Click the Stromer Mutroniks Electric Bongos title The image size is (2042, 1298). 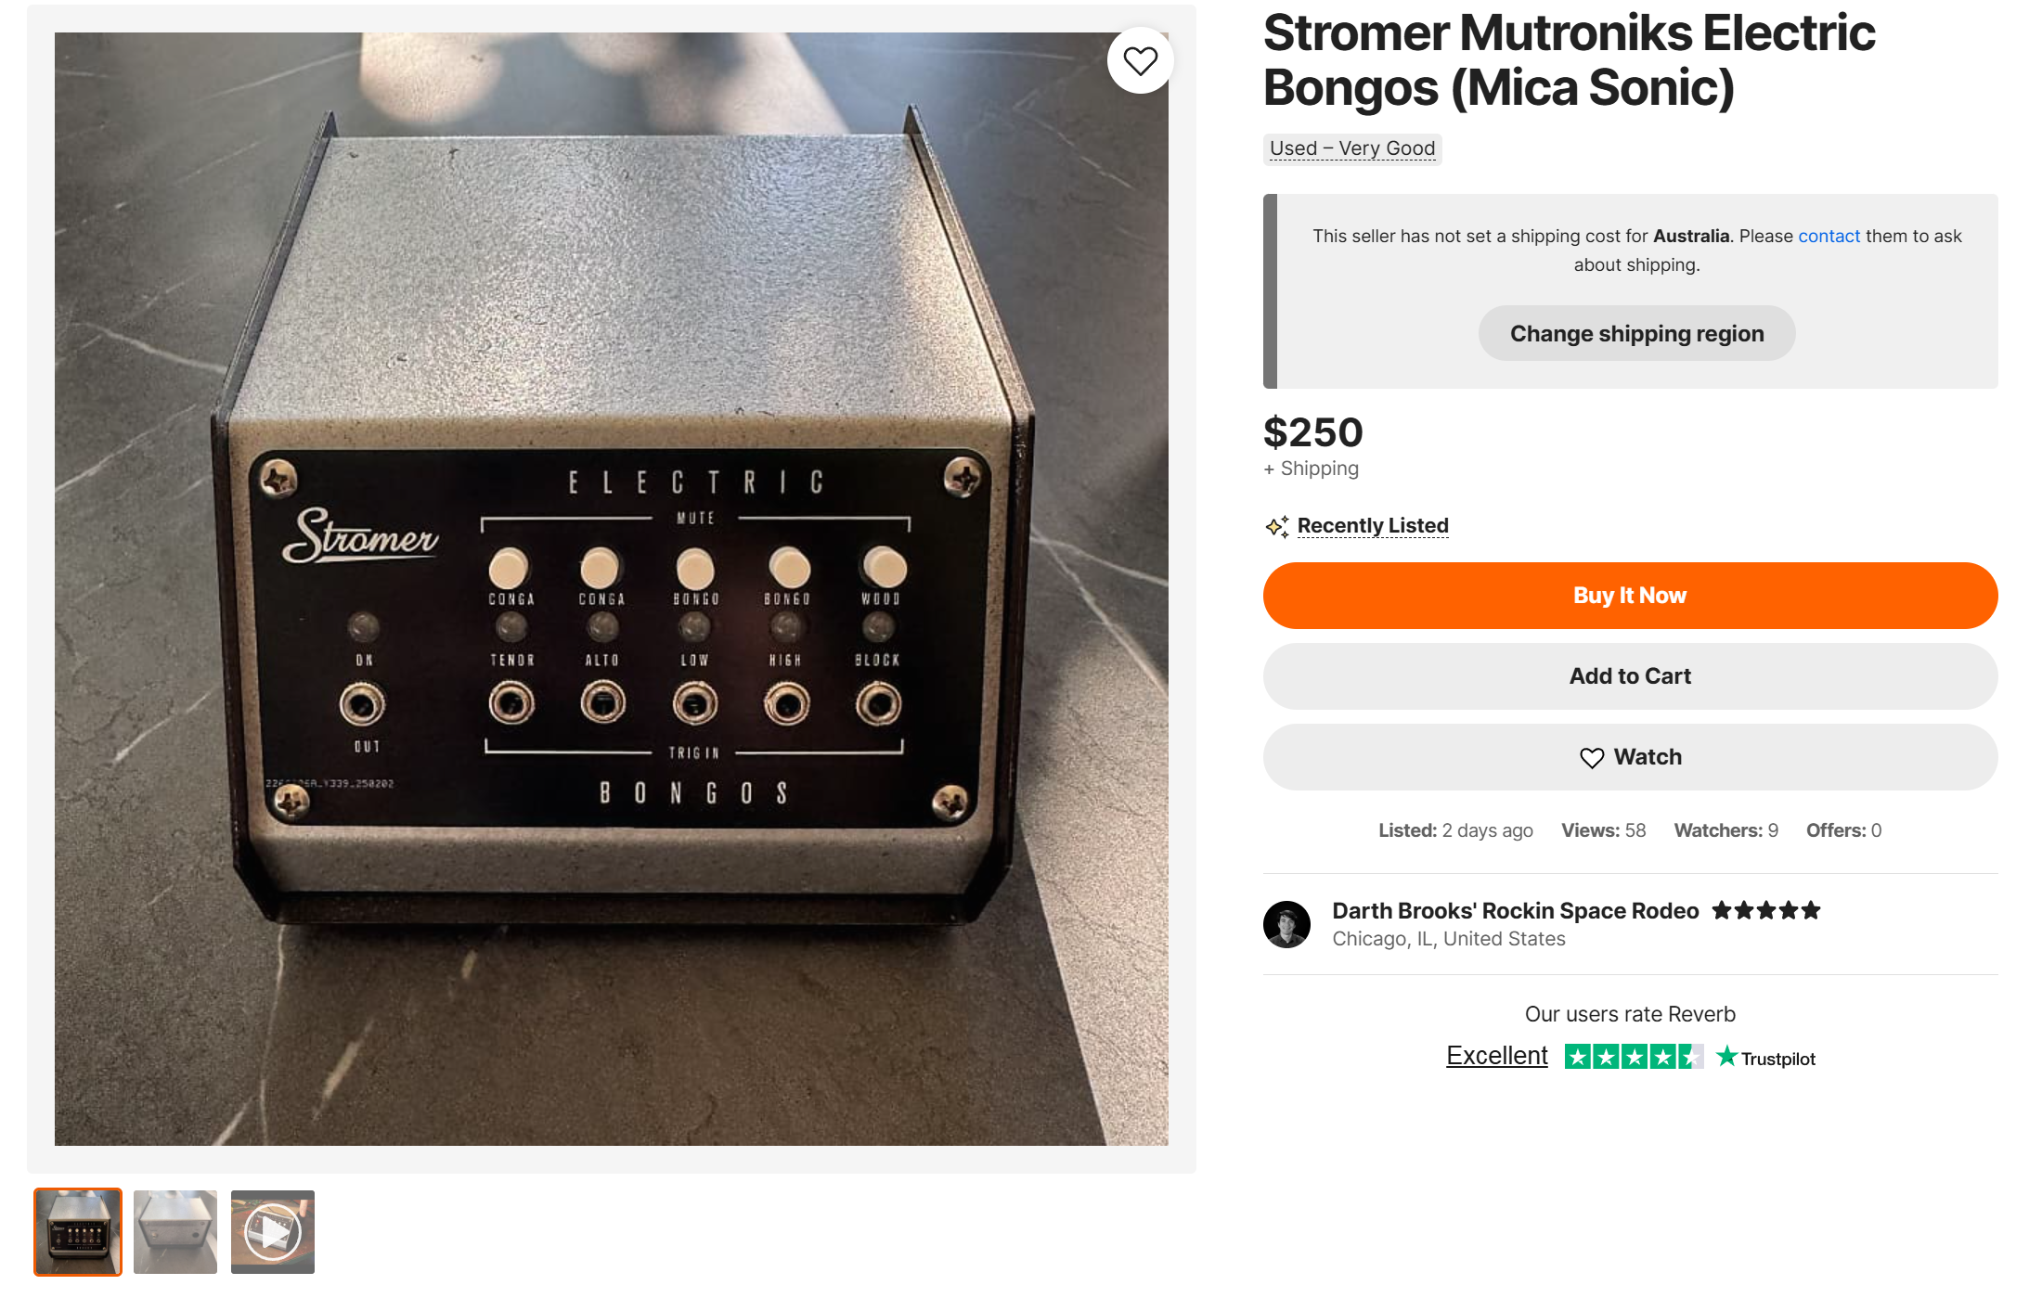1569,60
